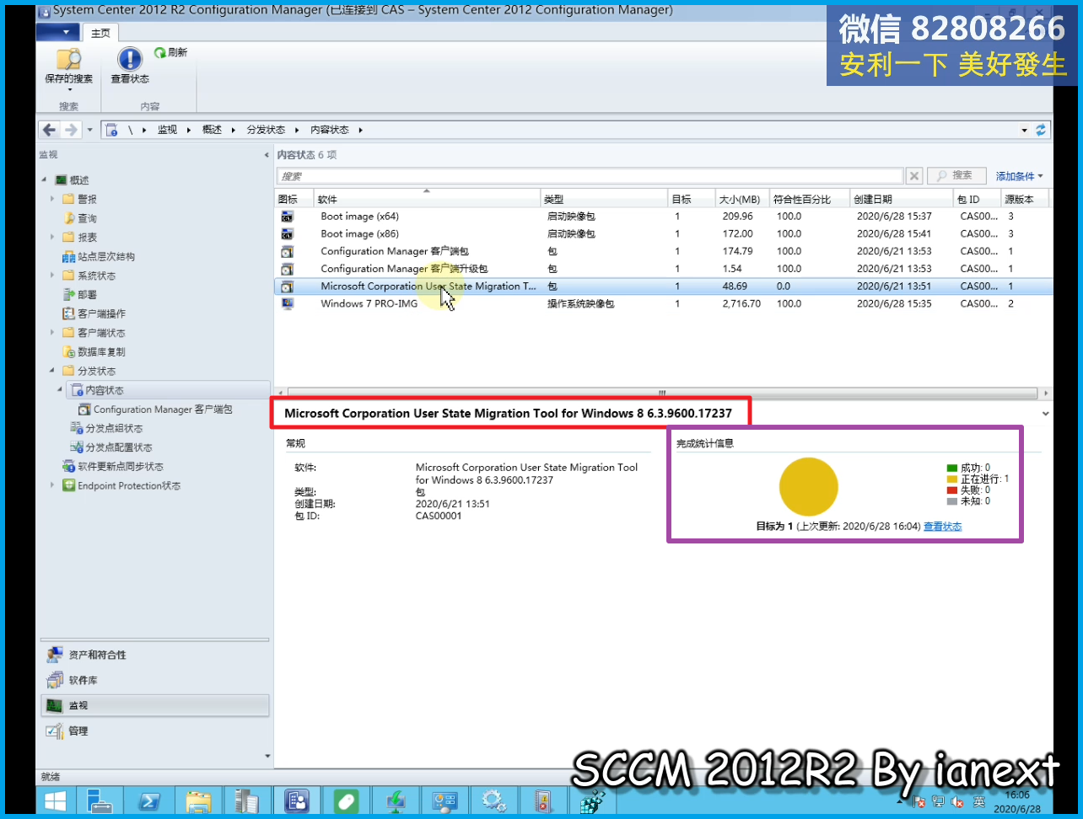Select 软件更新点同步状态 in tree
Image resolution: width=1083 pixels, height=819 pixels.
(113, 467)
